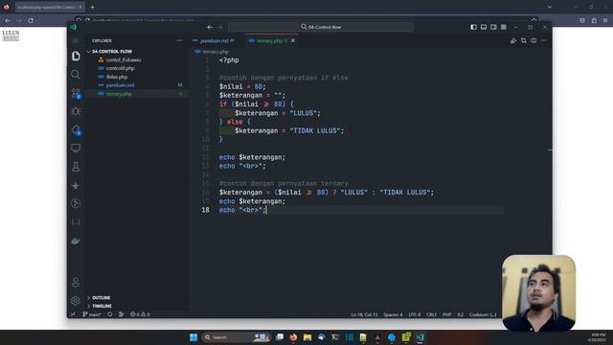The width and height of the screenshot is (613, 345).
Task: Open the Docker whale icon in activity bar
Action: pyautogui.click(x=76, y=241)
